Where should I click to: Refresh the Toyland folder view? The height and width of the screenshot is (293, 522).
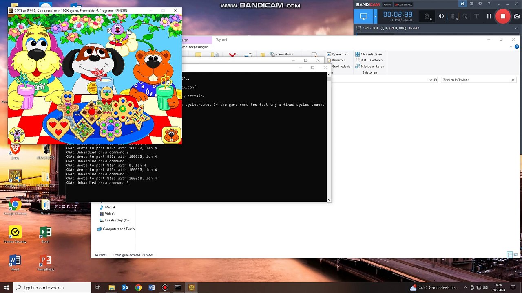pyautogui.click(x=436, y=80)
